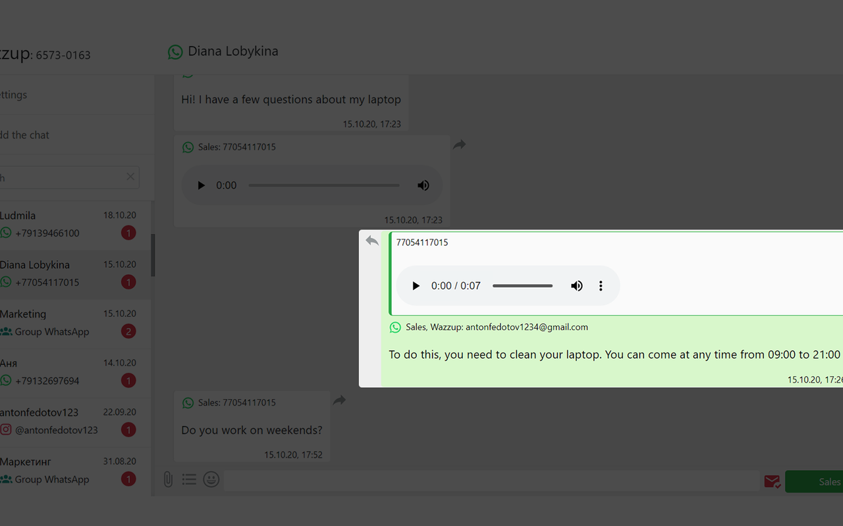Mute the 0:07 quoted audio player

(x=577, y=286)
